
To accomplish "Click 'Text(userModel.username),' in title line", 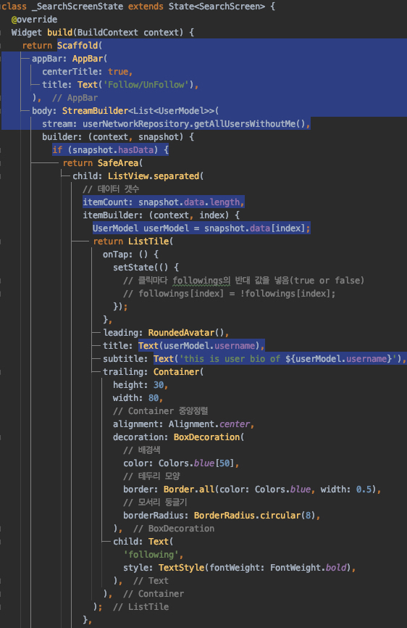I will tap(201, 346).
